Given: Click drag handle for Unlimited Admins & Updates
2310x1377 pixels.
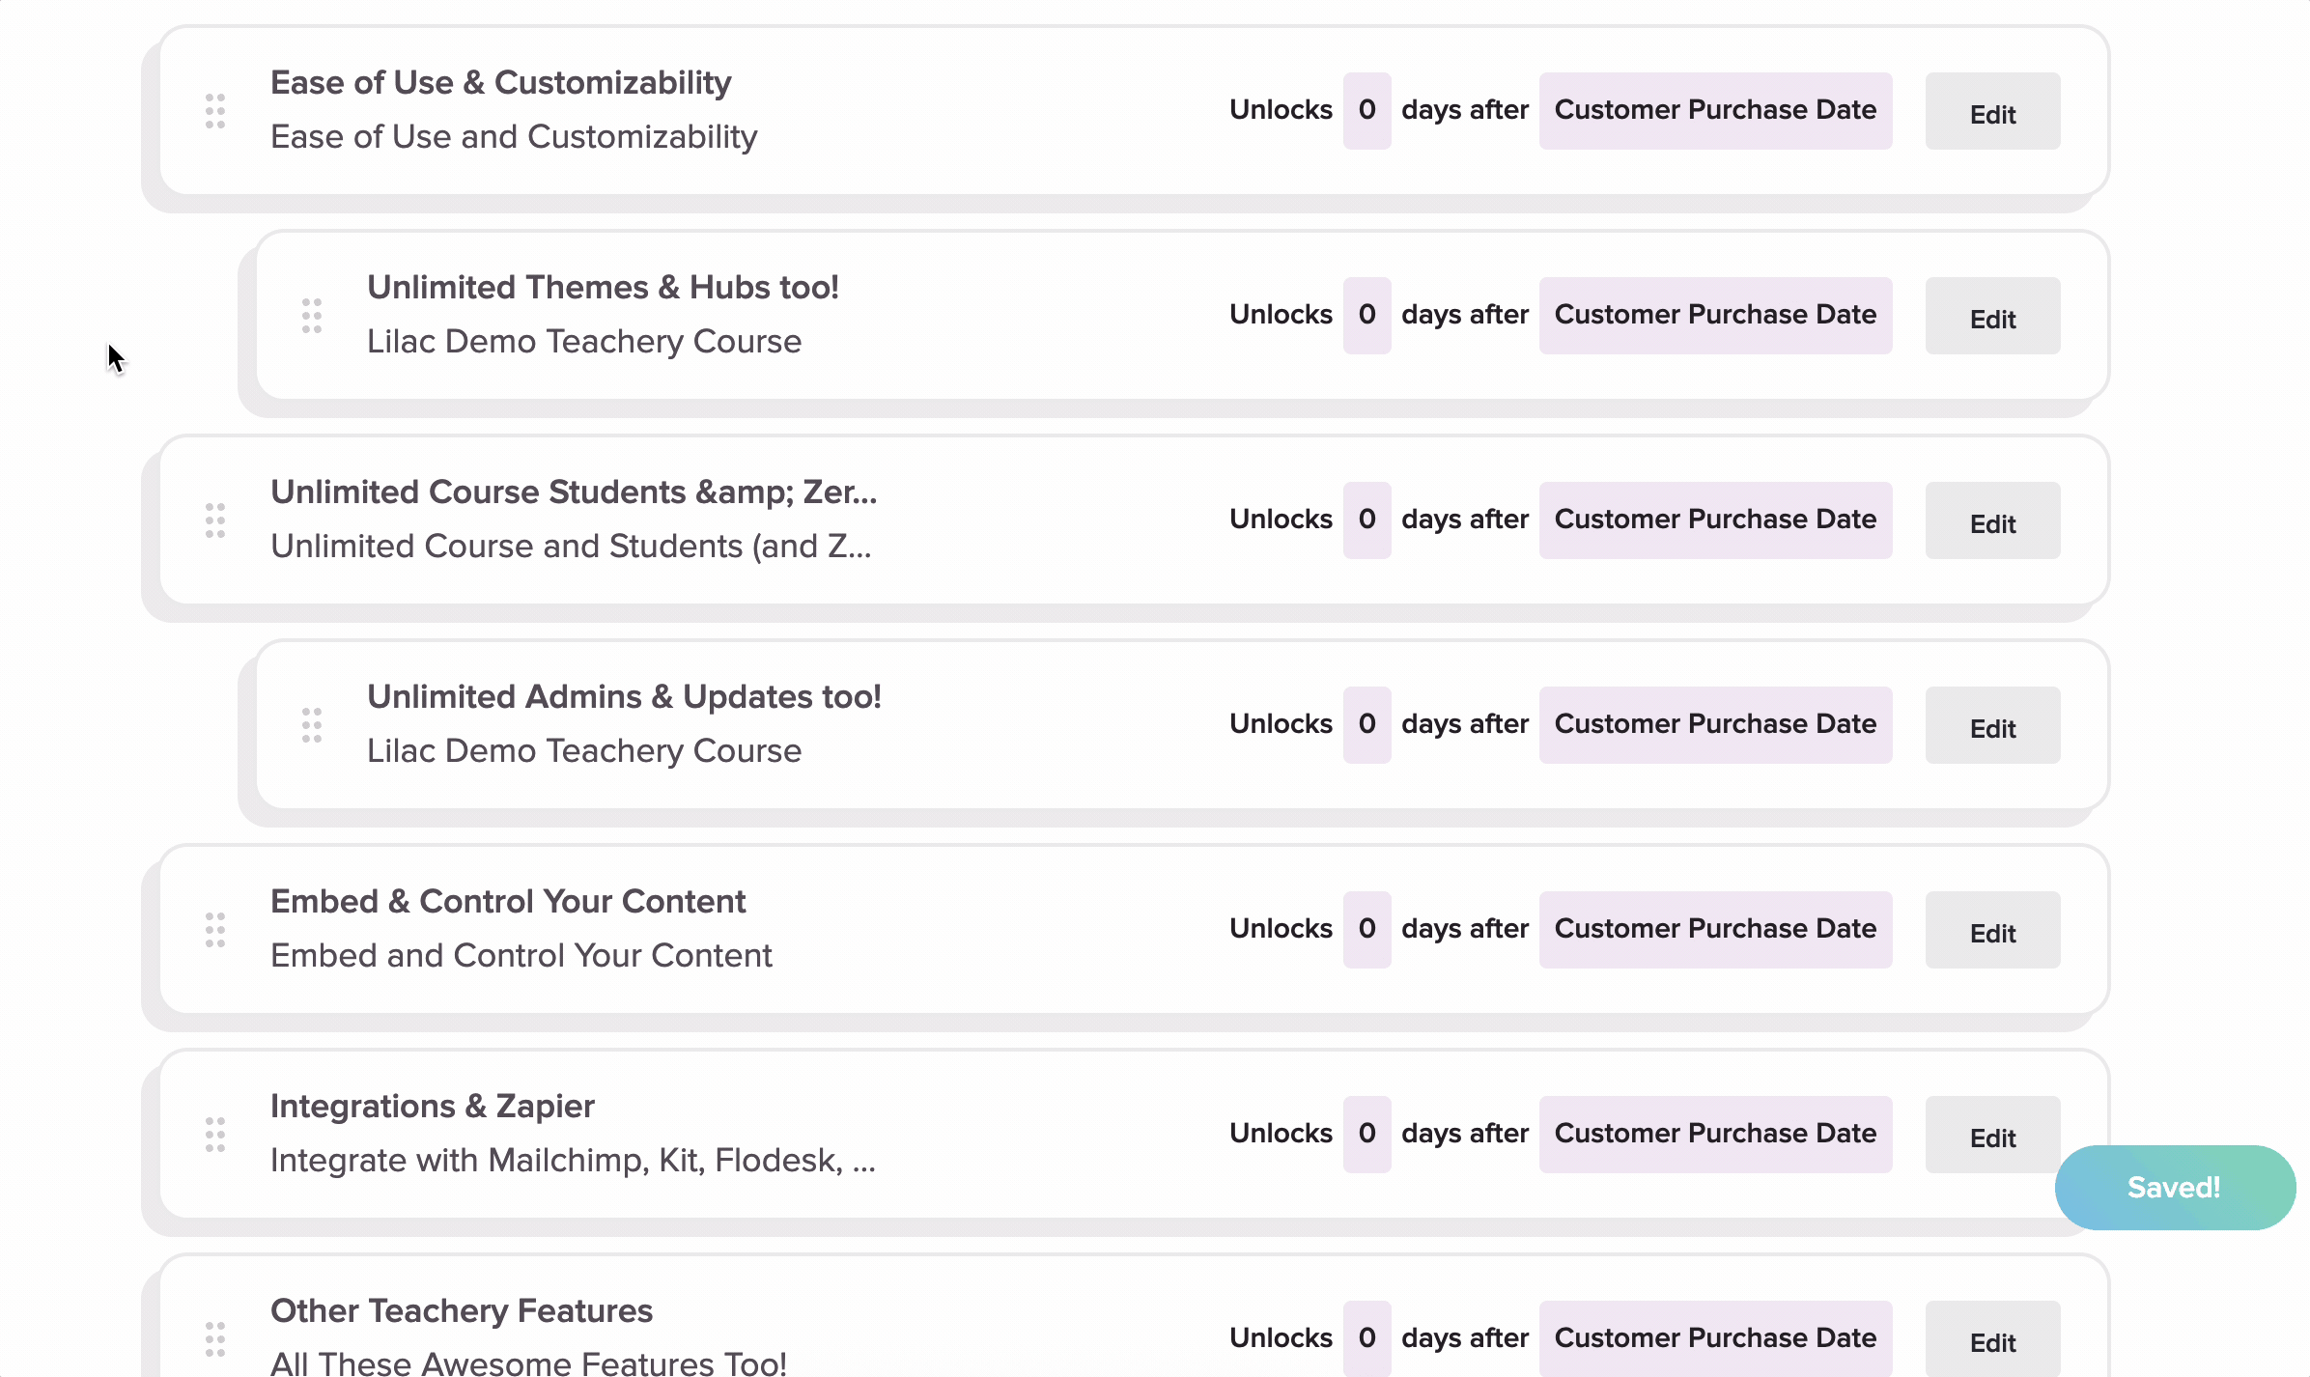Looking at the screenshot, I should [x=312, y=725].
